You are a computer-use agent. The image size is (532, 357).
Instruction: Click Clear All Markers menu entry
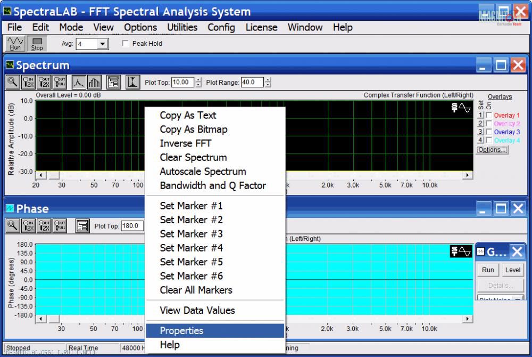point(215,290)
